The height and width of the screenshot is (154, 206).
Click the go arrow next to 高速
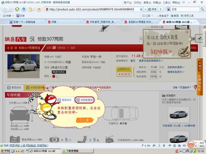pyautogui.click(x=161, y=9)
